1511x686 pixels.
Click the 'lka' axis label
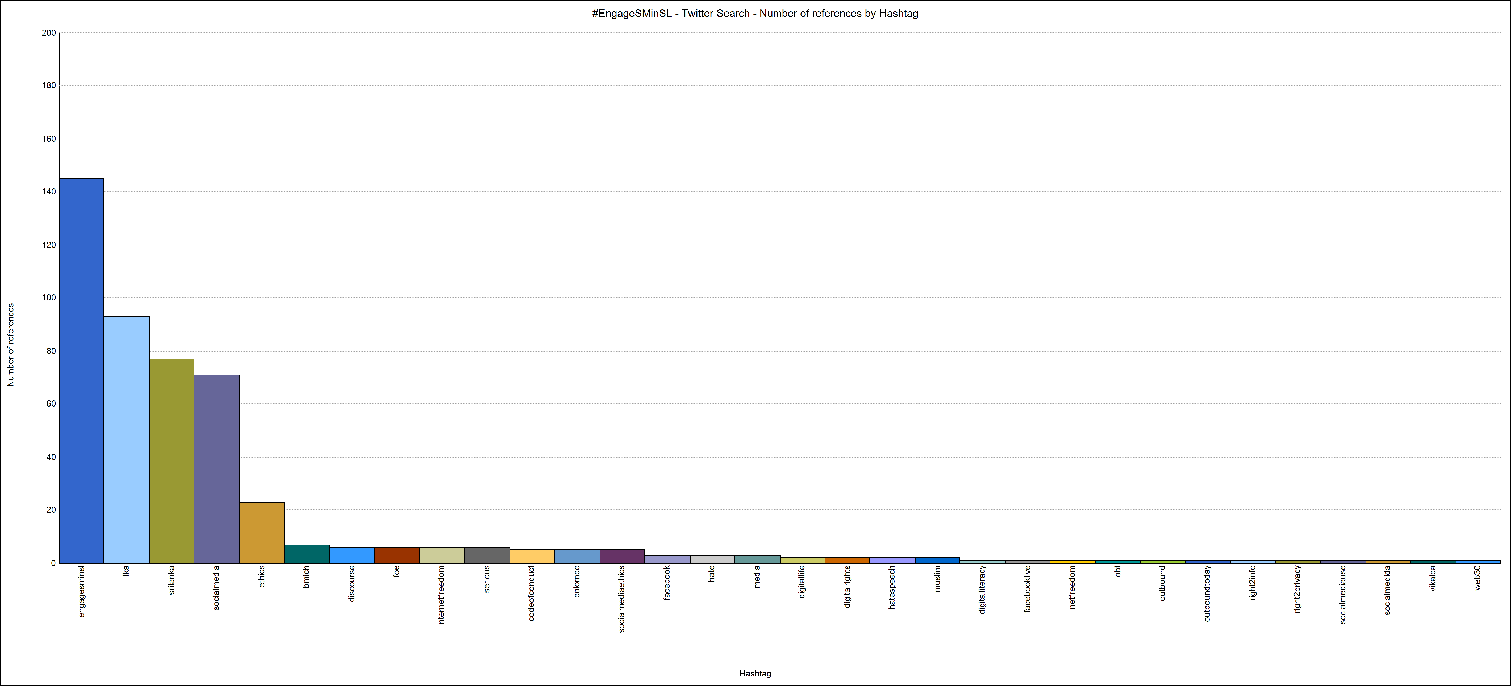[x=126, y=571]
